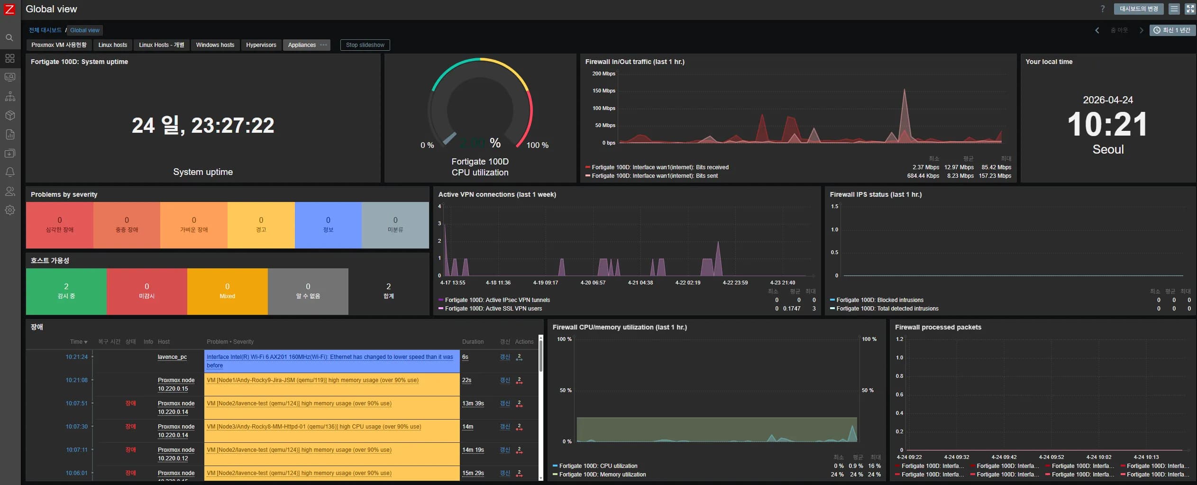Open the Reports sidebar icon
The height and width of the screenshot is (485, 1197).
click(9, 134)
